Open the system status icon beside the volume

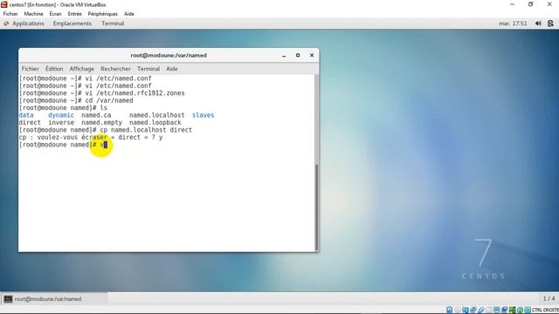click(x=551, y=24)
